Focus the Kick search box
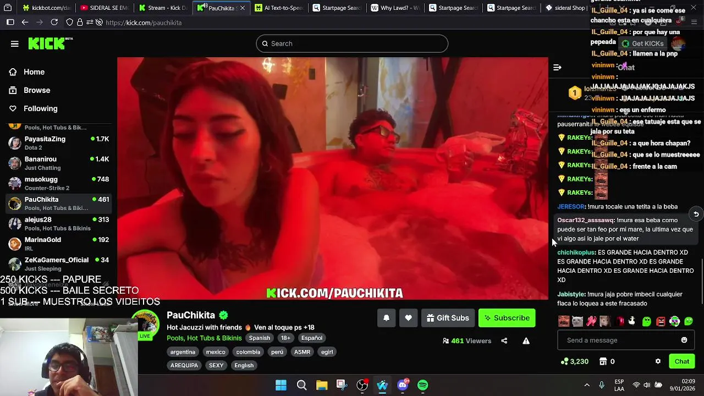This screenshot has width=704, height=396. point(352,43)
